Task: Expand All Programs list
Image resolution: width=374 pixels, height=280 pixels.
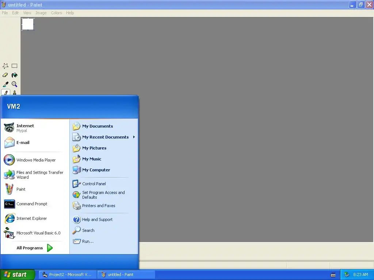Action: pos(35,248)
